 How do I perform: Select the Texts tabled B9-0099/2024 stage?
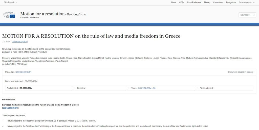coord(20,88)
